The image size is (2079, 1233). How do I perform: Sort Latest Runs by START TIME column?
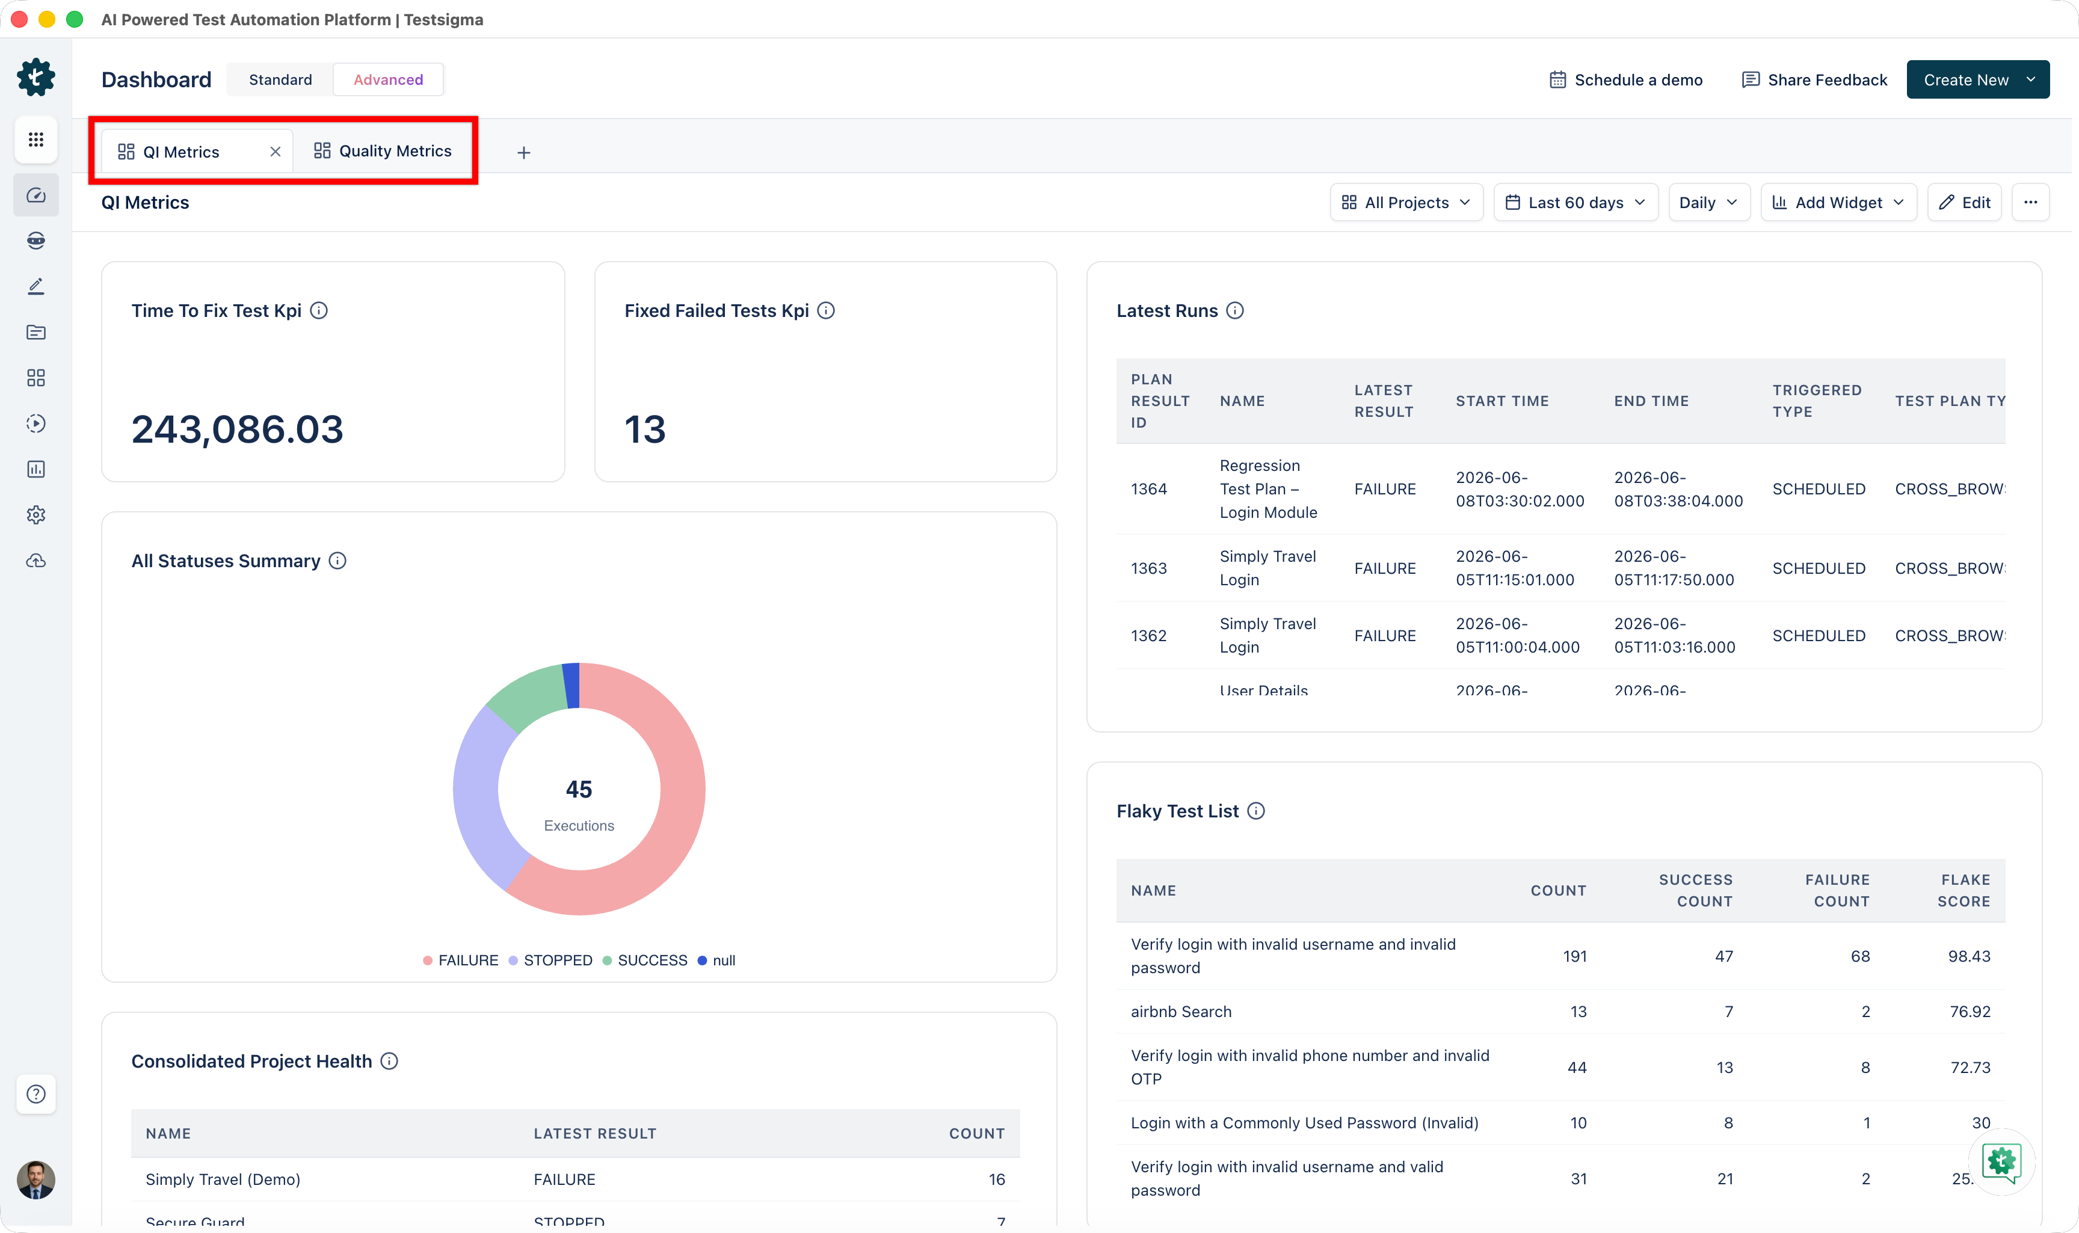click(1502, 401)
